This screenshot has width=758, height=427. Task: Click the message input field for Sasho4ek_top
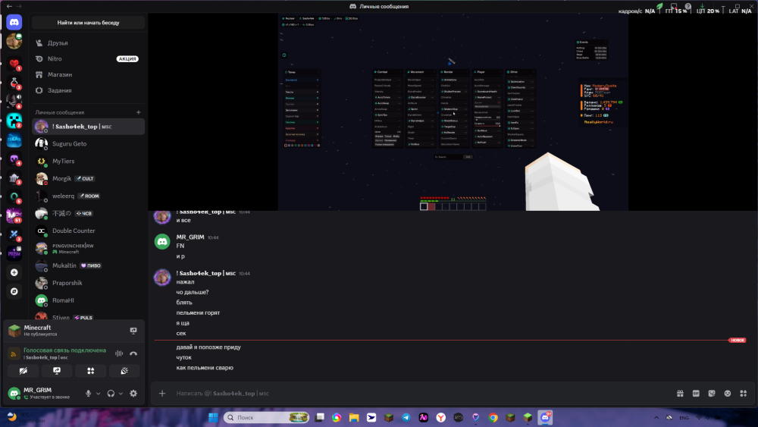pos(421,394)
